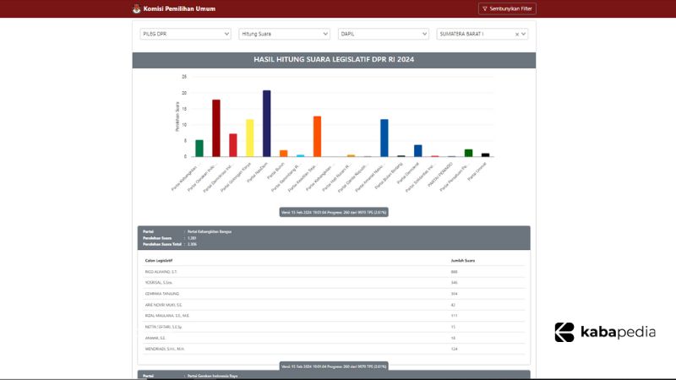Open the SUMATERA BARAT I dropdown arrow

(524, 34)
